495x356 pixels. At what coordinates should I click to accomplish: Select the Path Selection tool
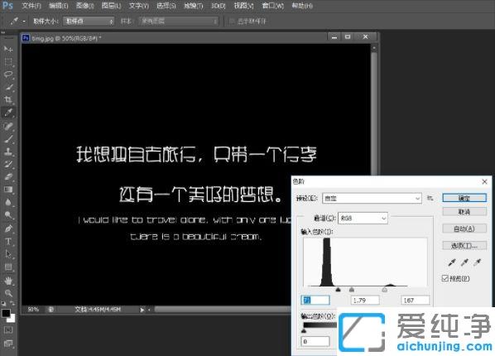point(8,254)
